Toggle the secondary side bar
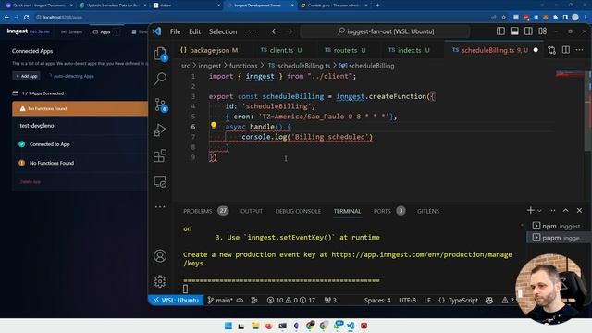 (x=528, y=31)
